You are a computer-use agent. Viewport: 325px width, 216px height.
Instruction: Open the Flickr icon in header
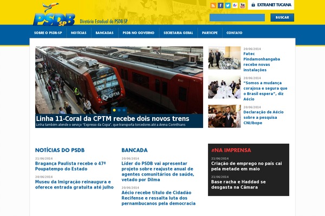pos(235,5)
